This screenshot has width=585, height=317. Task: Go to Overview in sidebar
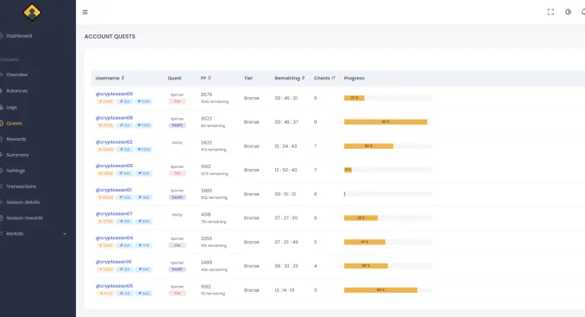tap(17, 74)
